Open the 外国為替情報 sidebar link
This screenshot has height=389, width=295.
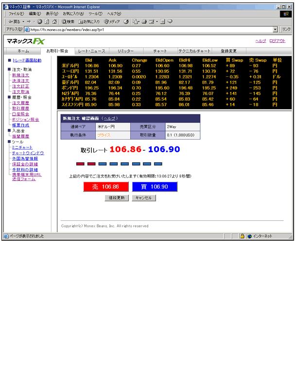click(25, 159)
